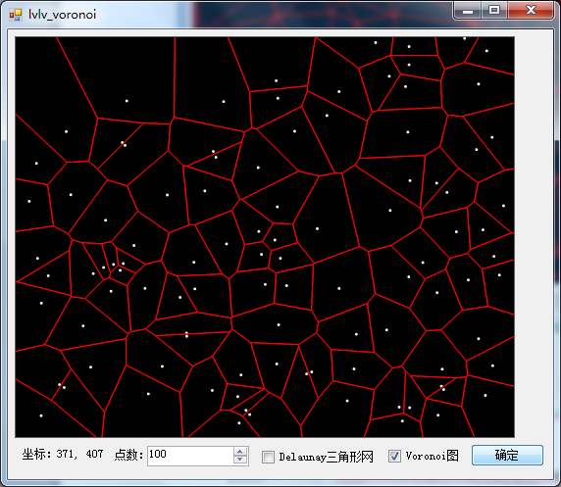
Task: Click the Voronoi图 label text
Action: click(x=432, y=456)
